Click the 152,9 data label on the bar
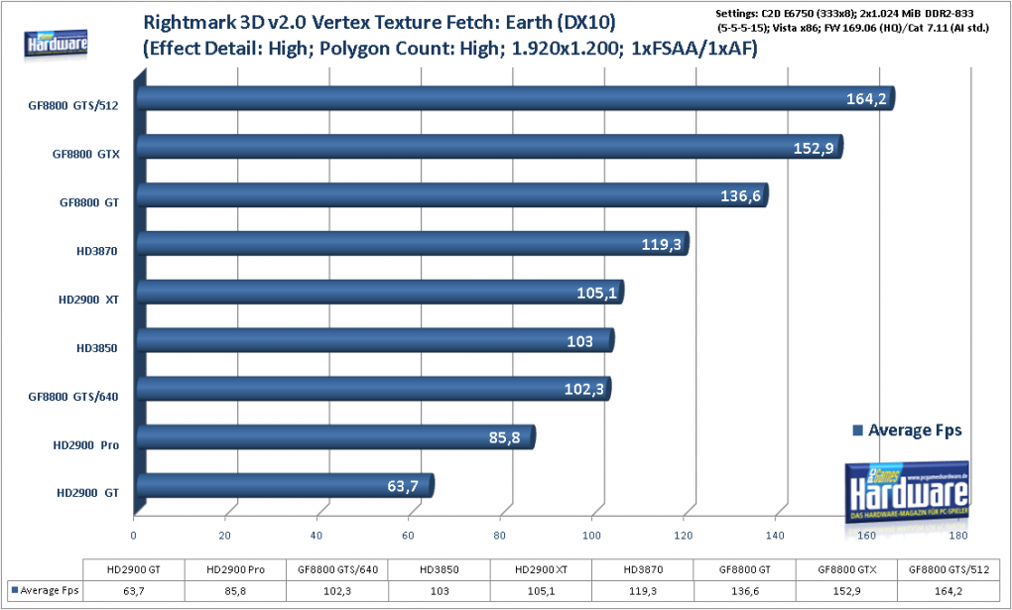The width and height of the screenshot is (1012, 610). (814, 148)
